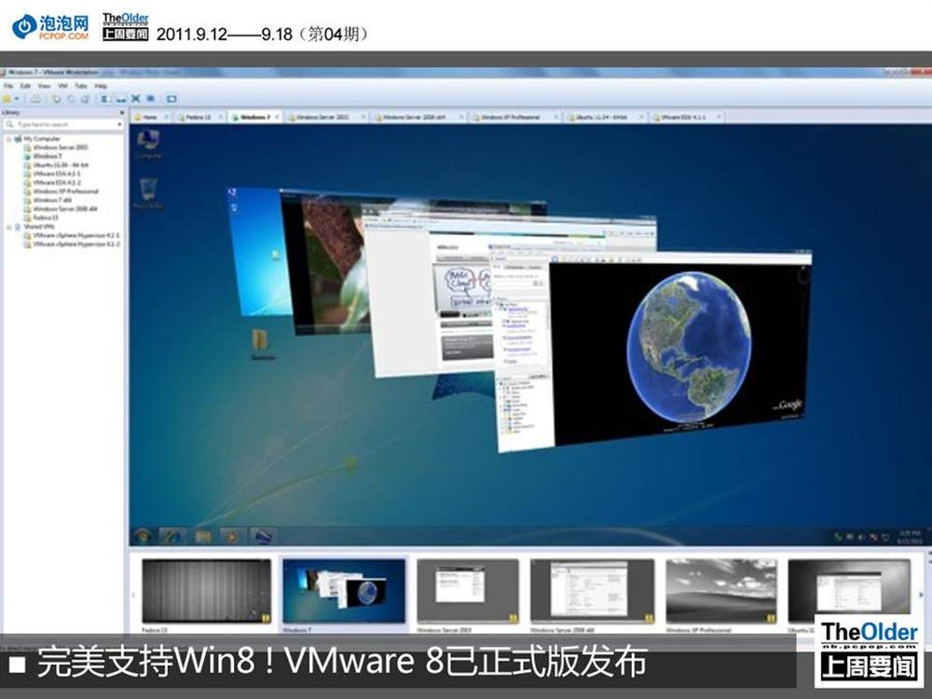Select Ubuntu 11.04 64-bit in library tree

pyautogui.click(x=56, y=165)
